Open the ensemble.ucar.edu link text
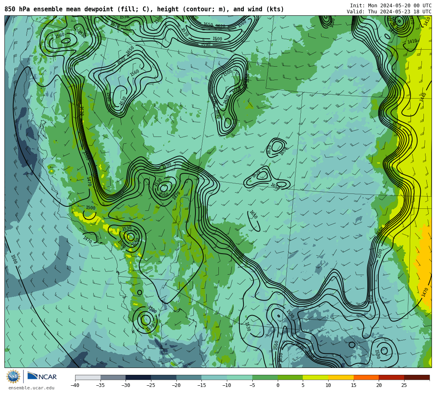436x393 pixels. pyautogui.click(x=31, y=388)
